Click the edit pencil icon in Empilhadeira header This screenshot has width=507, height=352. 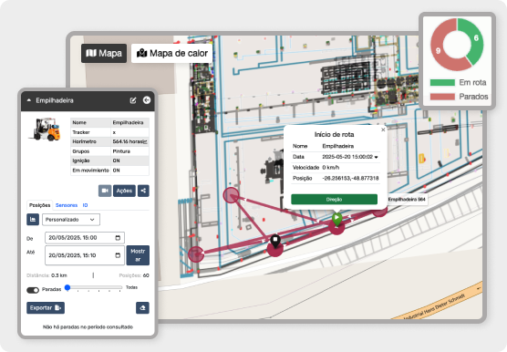[133, 100]
